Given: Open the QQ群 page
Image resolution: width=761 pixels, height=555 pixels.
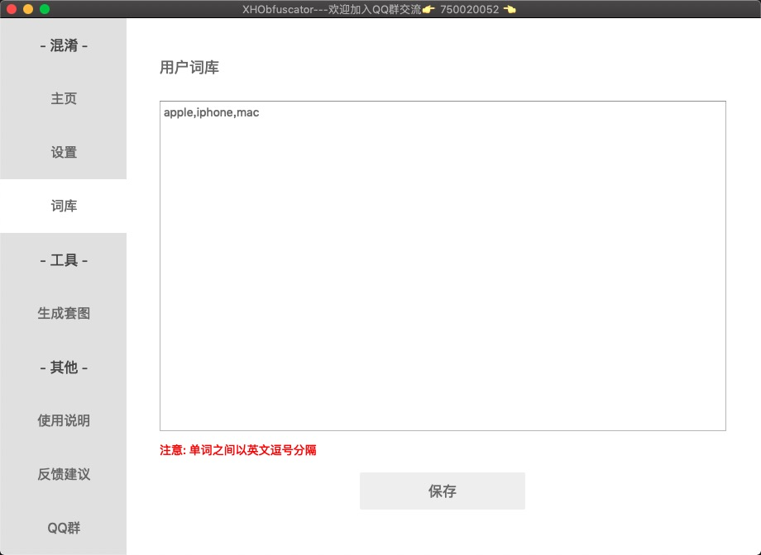Looking at the screenshot, I should (x=65, y=528).
